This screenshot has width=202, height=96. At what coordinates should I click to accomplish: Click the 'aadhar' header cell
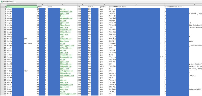[x=94, y=7]
